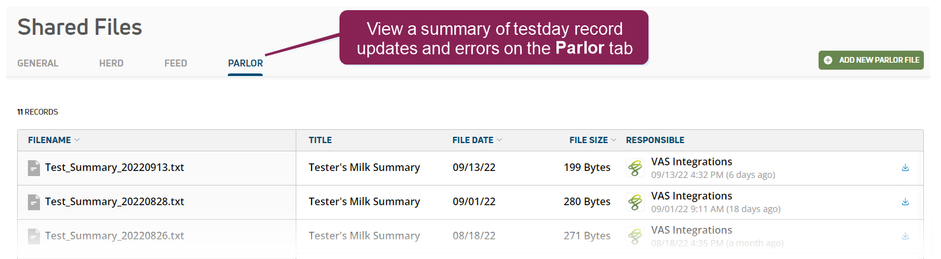Click VAS Integrations logo in second row

tap(635, 202)
